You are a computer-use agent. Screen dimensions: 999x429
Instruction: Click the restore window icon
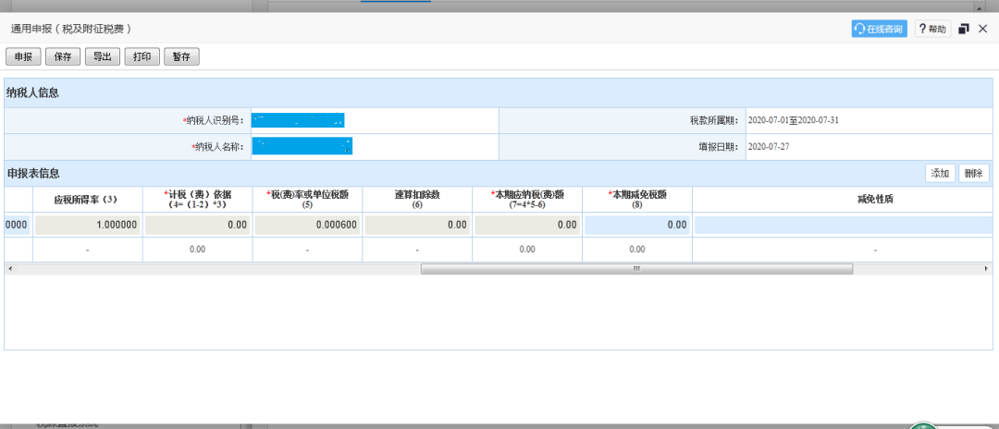pos(964,30)
